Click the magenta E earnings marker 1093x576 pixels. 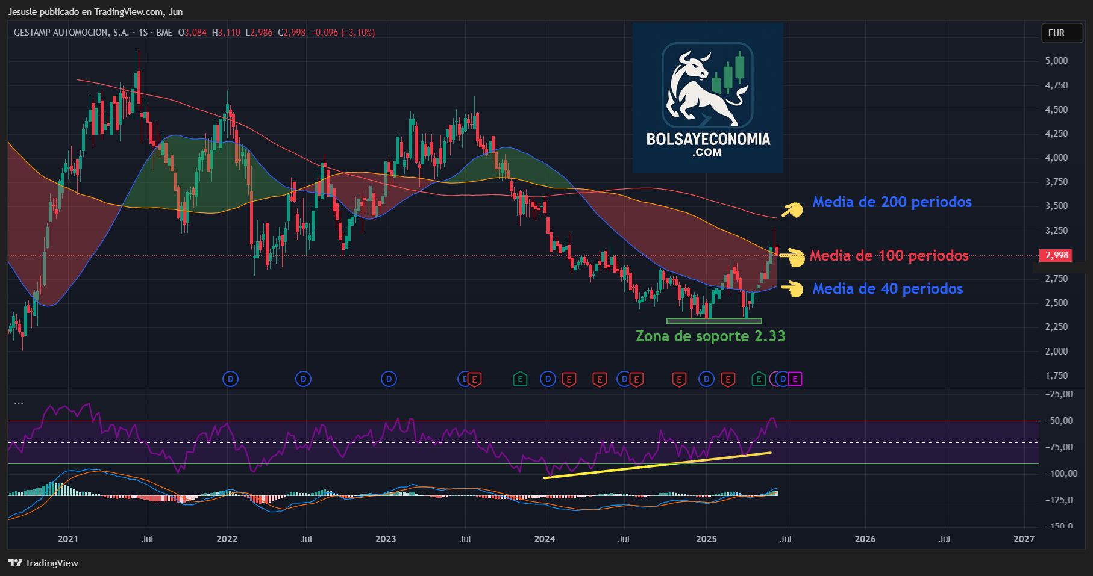(x=795, y=379)
